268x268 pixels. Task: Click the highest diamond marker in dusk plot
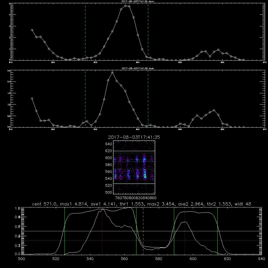[112, 72]
